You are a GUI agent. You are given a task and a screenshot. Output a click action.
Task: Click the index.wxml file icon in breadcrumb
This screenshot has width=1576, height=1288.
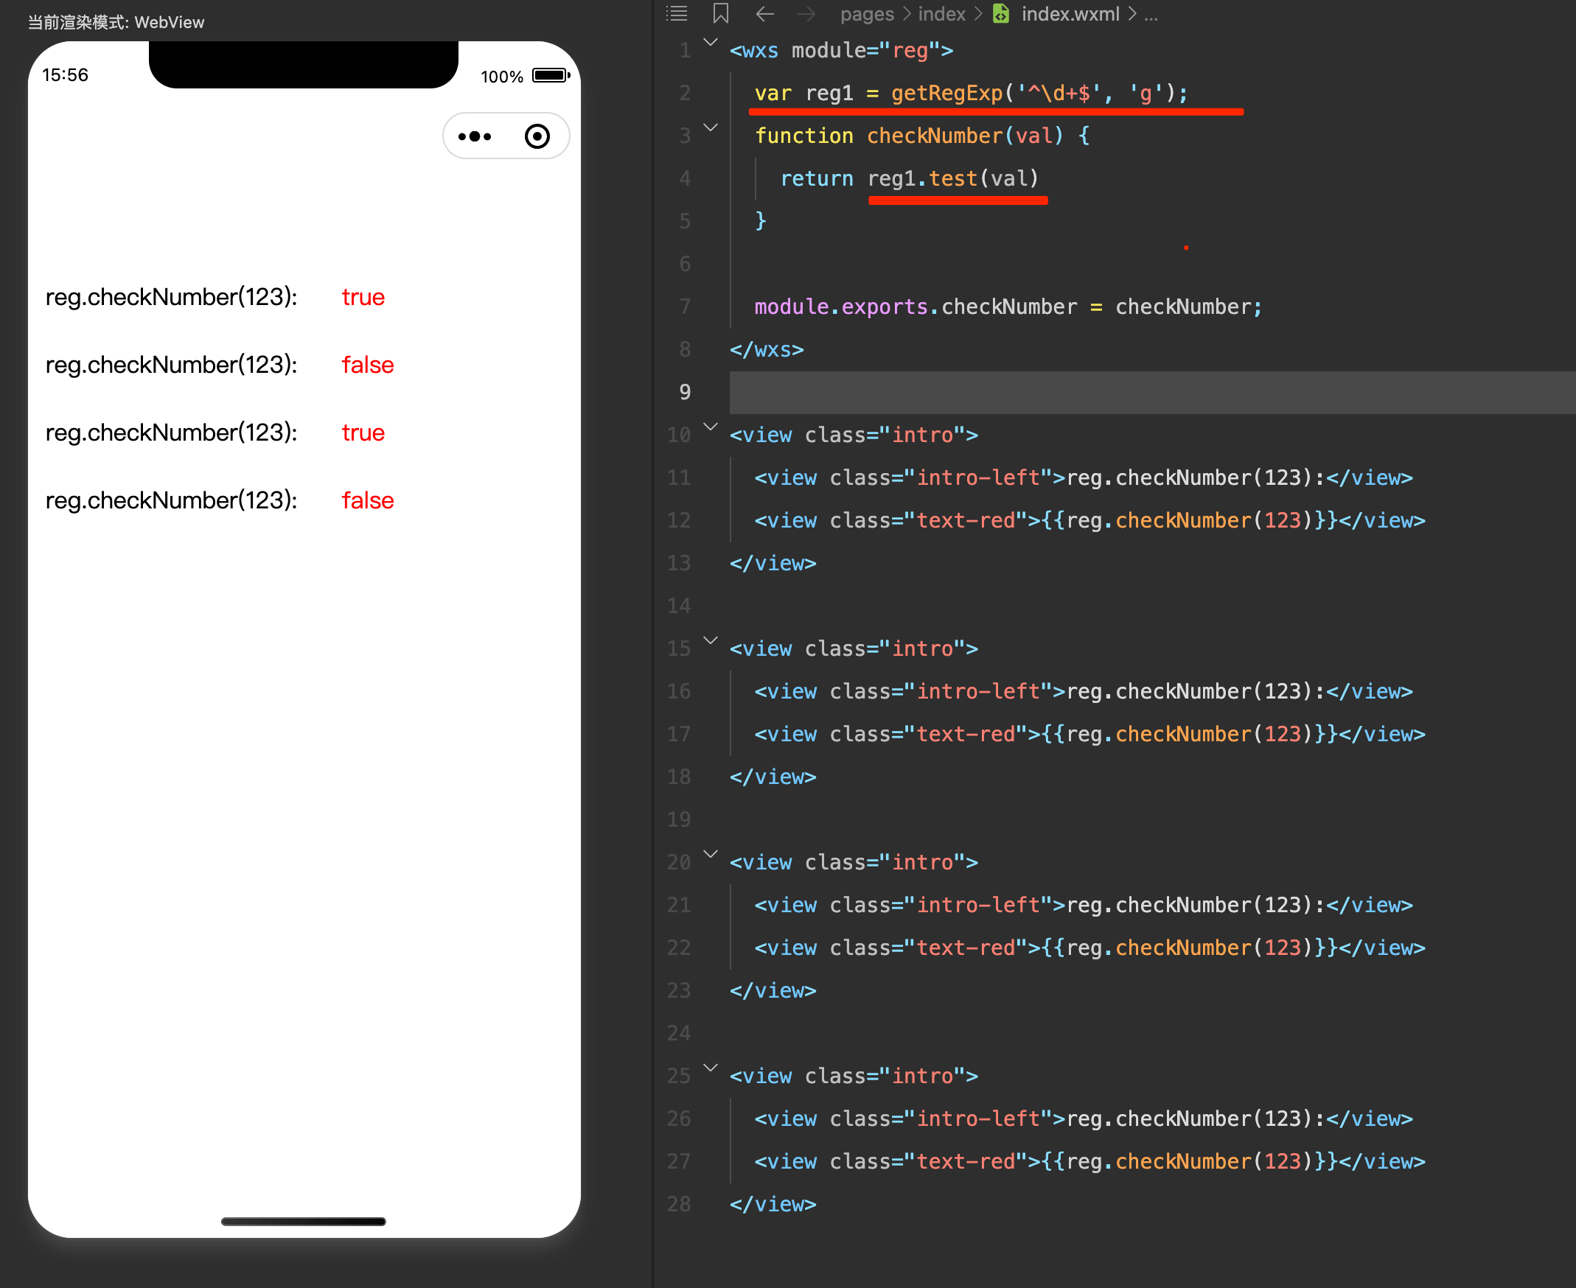pyautogui.click(x=1001, y=13)
